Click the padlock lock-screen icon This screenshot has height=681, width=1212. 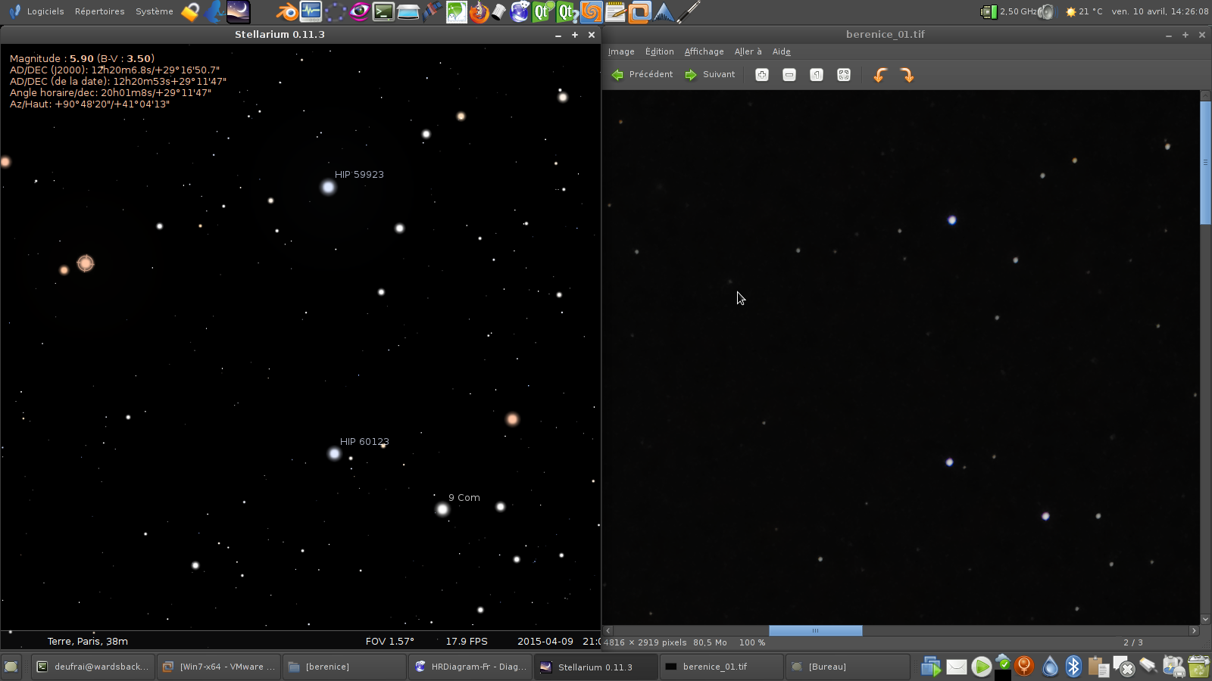190,11
